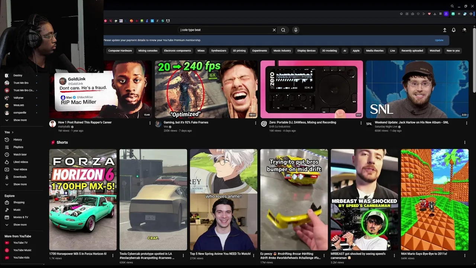The width and height of the screenshot is (476, 268).
Task: Open the notifications bell
Action: click(454, 30)
